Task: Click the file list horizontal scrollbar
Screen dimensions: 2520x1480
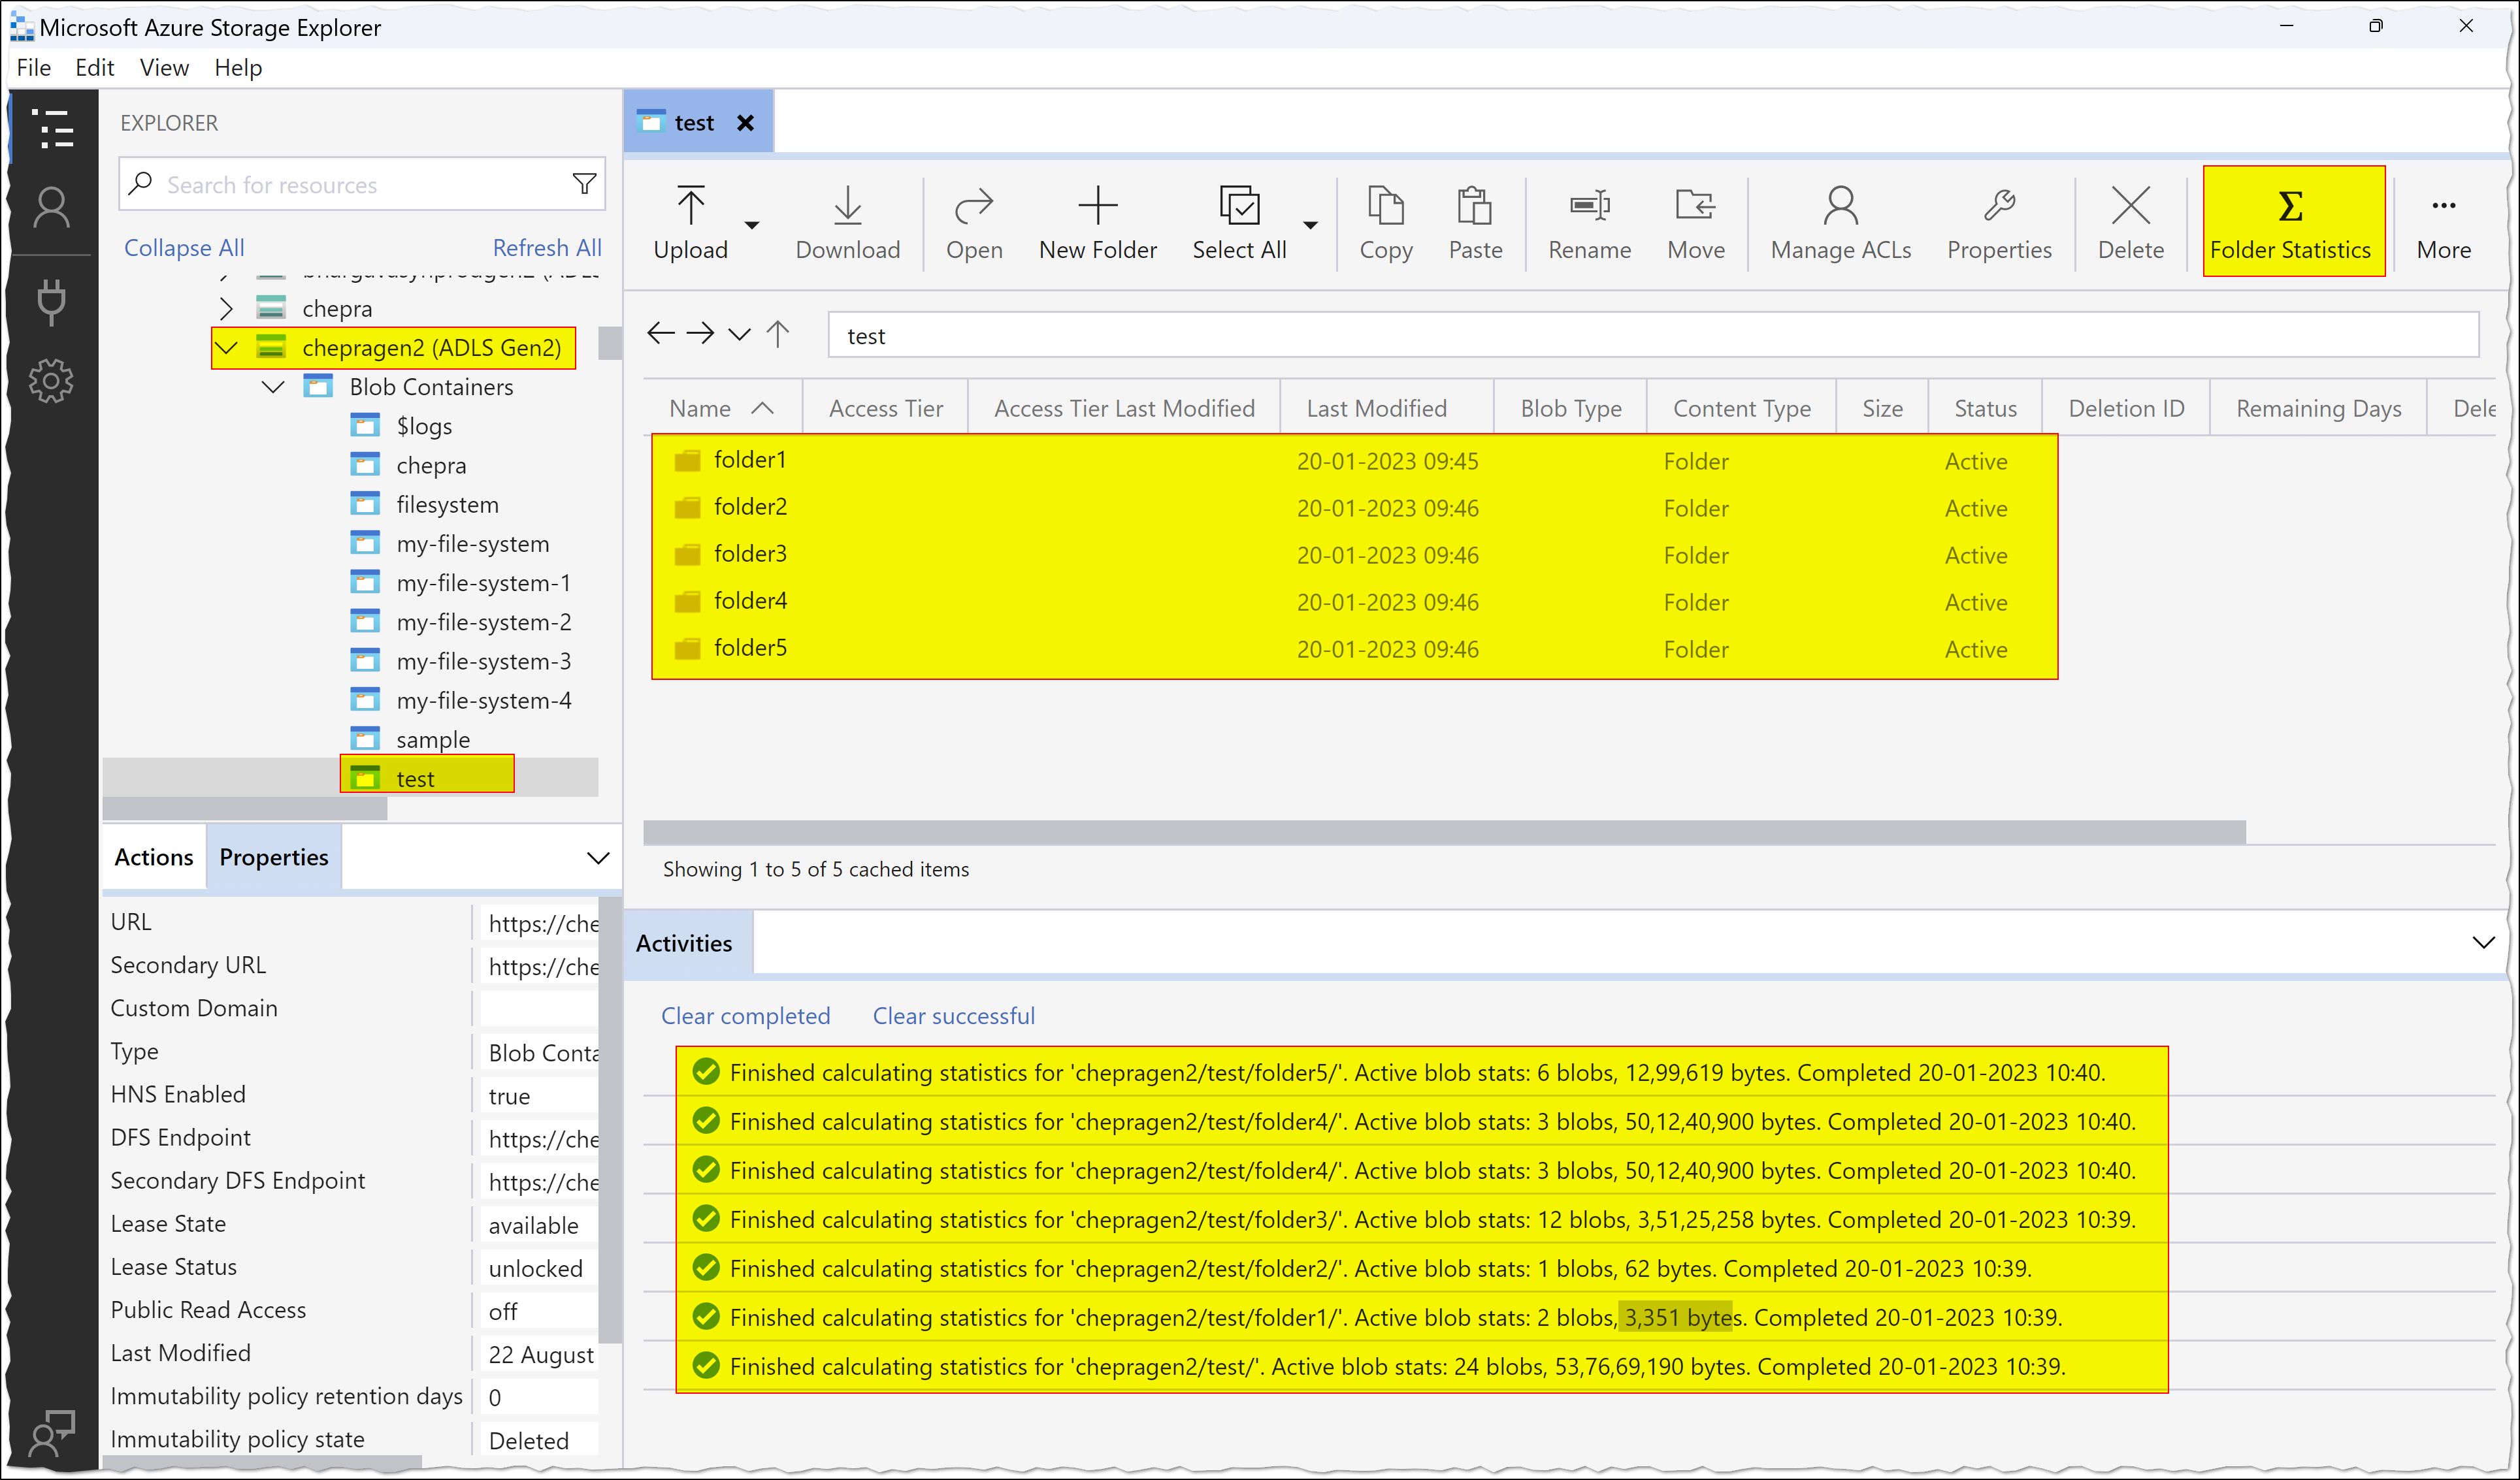Action: click(x=1444, y=831)
